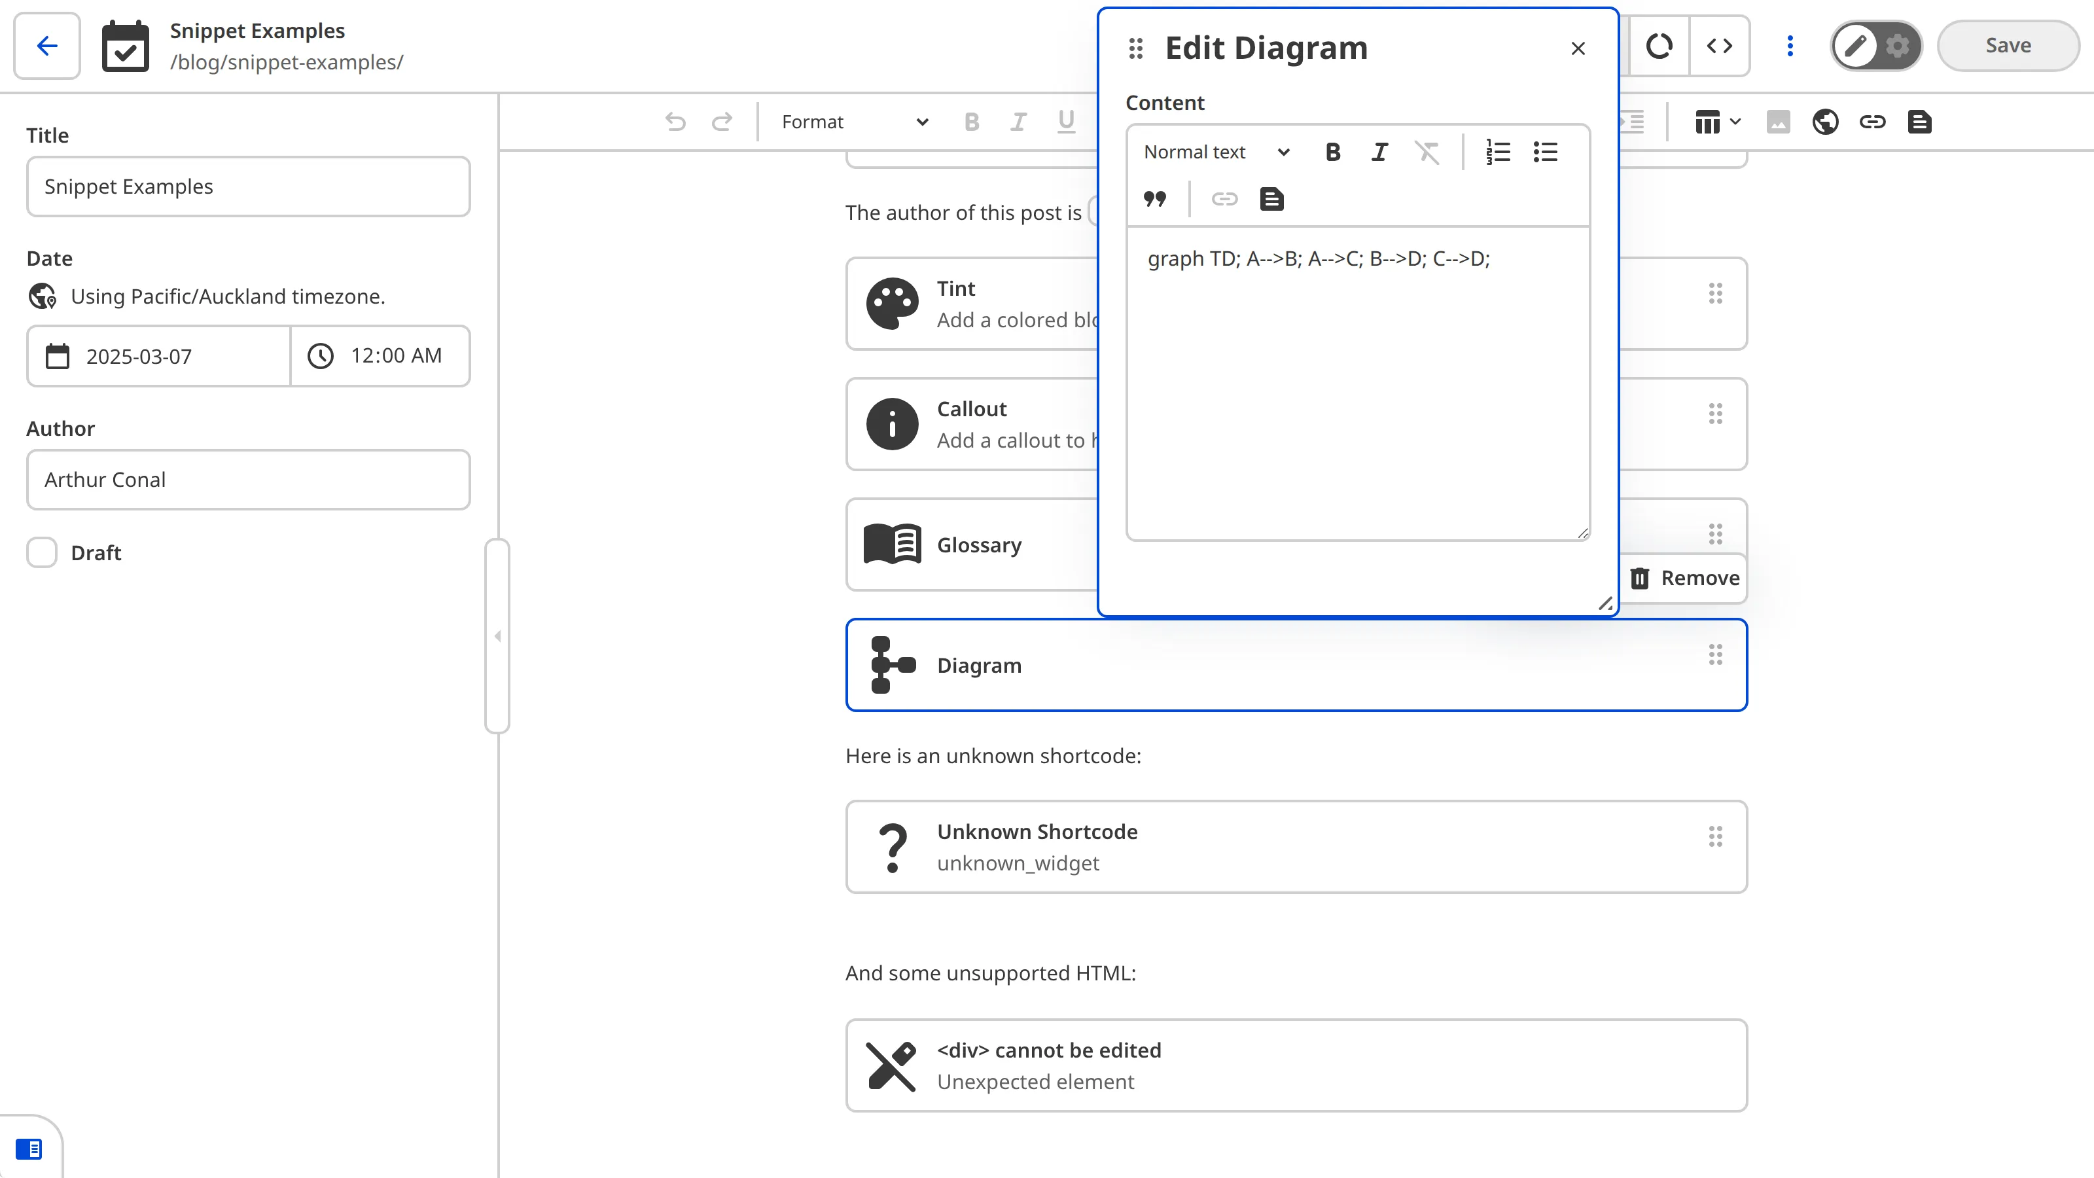Toggle the Draft checkbox
The width and height of the screenshot is (2094, 1178).
click(x=41, y=553)
